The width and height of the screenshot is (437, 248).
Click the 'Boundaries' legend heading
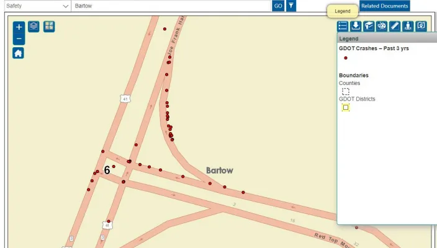coord(354,76)
